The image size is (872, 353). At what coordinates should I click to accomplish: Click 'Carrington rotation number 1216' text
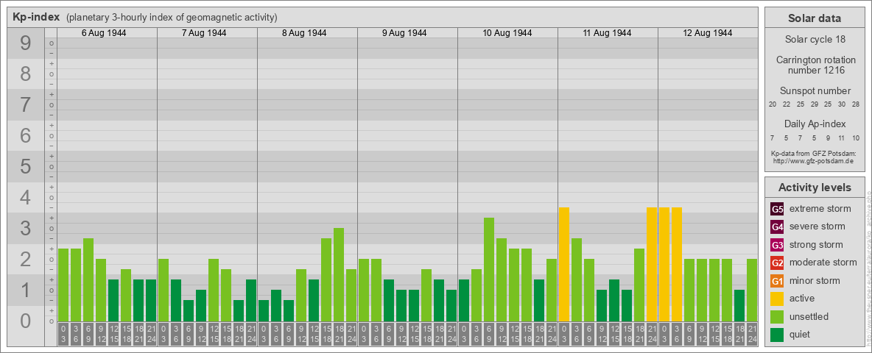point(815,65)
